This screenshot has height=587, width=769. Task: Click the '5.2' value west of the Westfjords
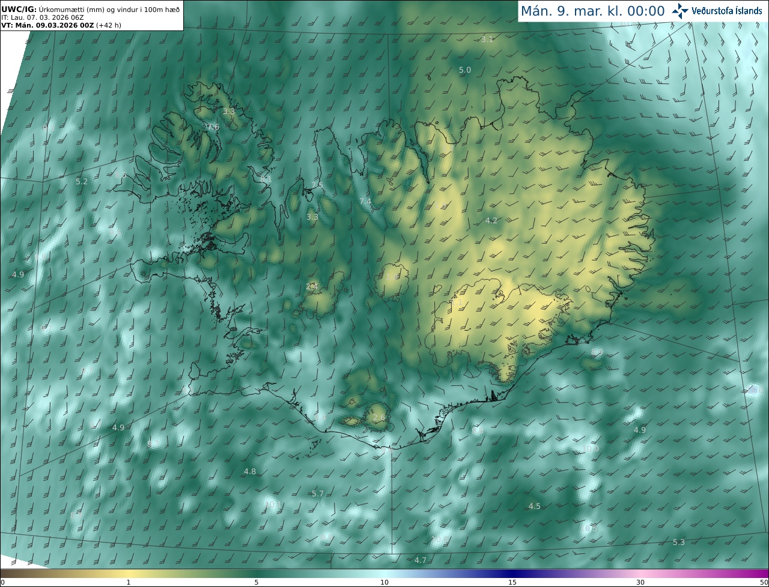pyautogui.click(x=82, y=181)
